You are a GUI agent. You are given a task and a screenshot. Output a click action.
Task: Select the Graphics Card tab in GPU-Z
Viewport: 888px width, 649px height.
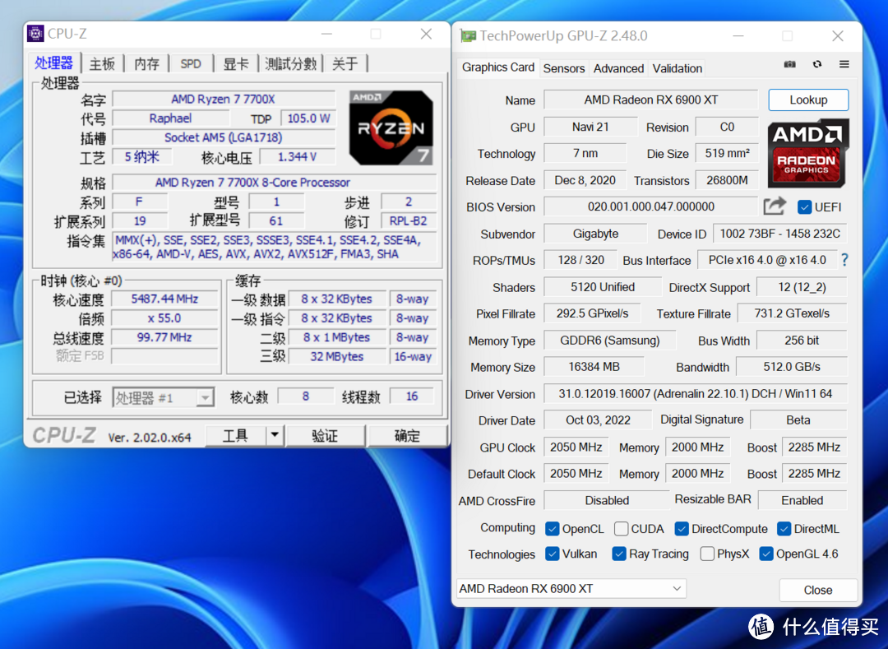pos(497,67)
